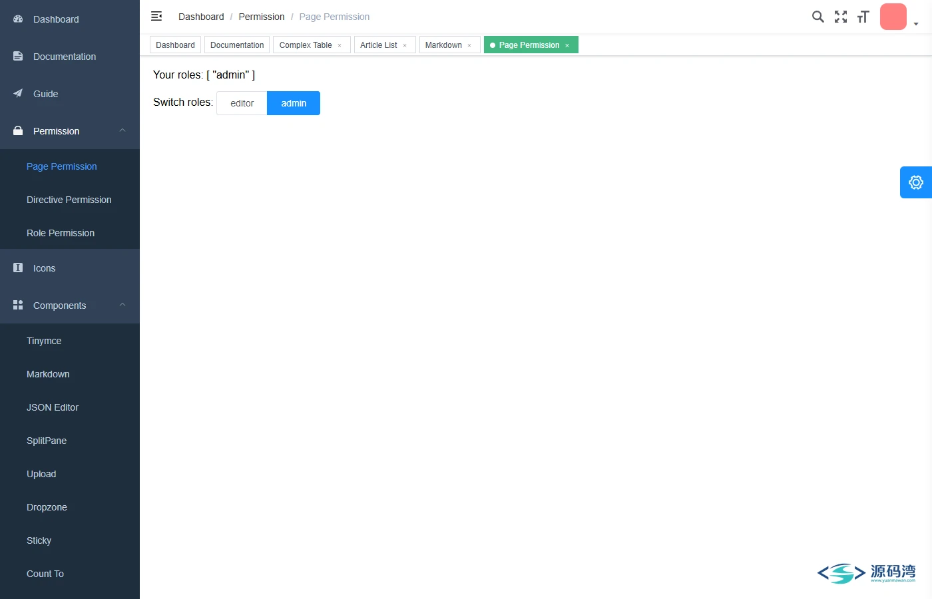The width and height of the screenshot is (932, 599).
Task: Collapse the Components submenu chevron
Action: [122, 305]
